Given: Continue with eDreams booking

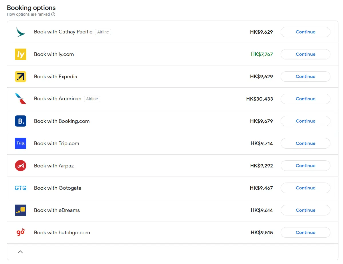Looking at the screenshot, I should (305, 210).
